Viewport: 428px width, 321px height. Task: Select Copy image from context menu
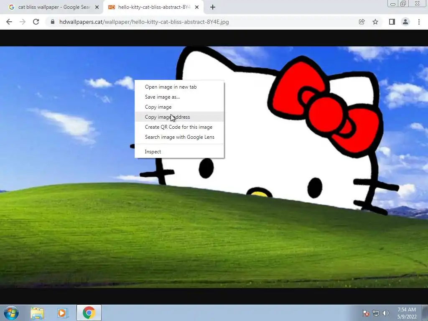point(179,107)
